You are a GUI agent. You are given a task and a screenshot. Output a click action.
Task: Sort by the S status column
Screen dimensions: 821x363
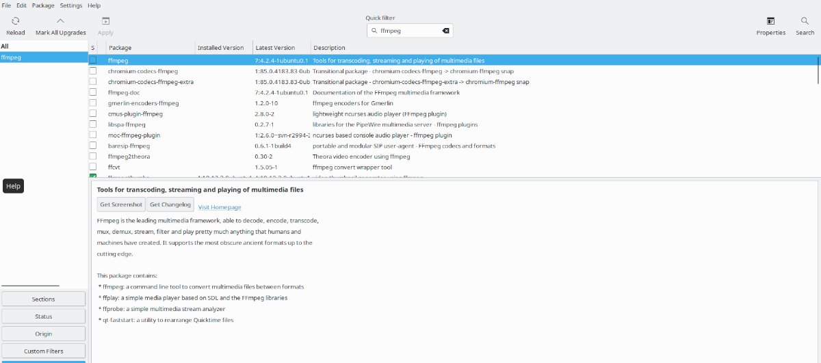tap(93, 48)
